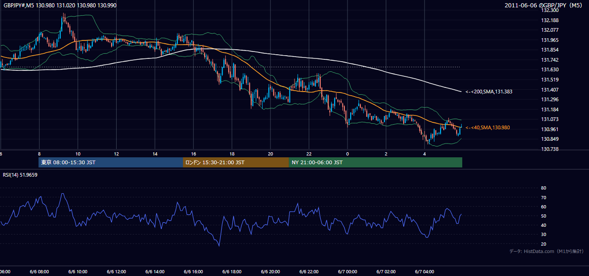Click the price chart hour tick 8
Screen dimensions: 589x276
coord(39,154)
